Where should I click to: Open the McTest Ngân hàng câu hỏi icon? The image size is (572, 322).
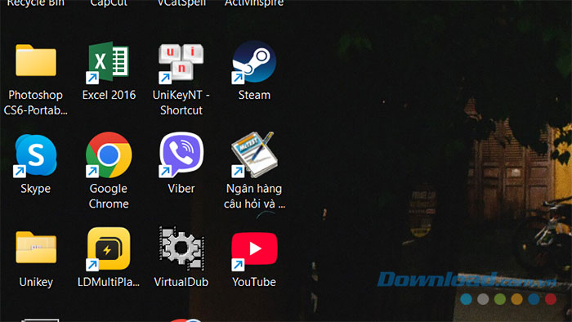pos(254,155)
